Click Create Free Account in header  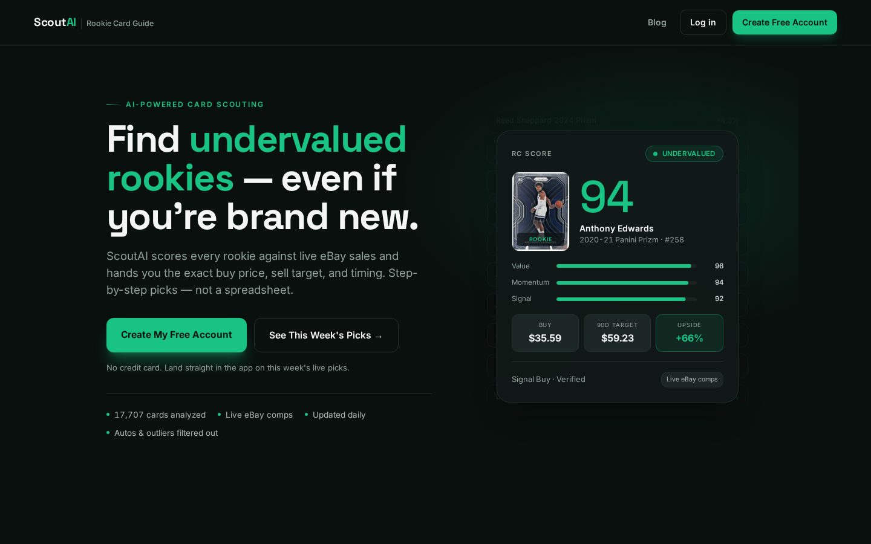coord(785,22)
